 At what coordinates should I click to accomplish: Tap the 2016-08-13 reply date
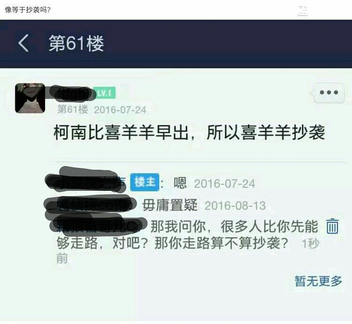[x=235, y=205]
